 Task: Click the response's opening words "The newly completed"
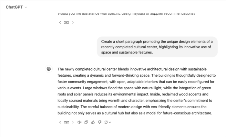click(74, 69)
